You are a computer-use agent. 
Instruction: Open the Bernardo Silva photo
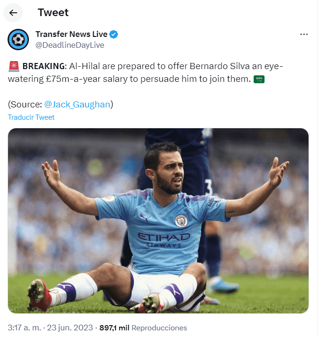(x=159, y=221)
